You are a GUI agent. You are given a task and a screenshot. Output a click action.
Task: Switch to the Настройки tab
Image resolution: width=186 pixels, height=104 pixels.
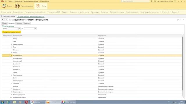[x=12, y=23]
